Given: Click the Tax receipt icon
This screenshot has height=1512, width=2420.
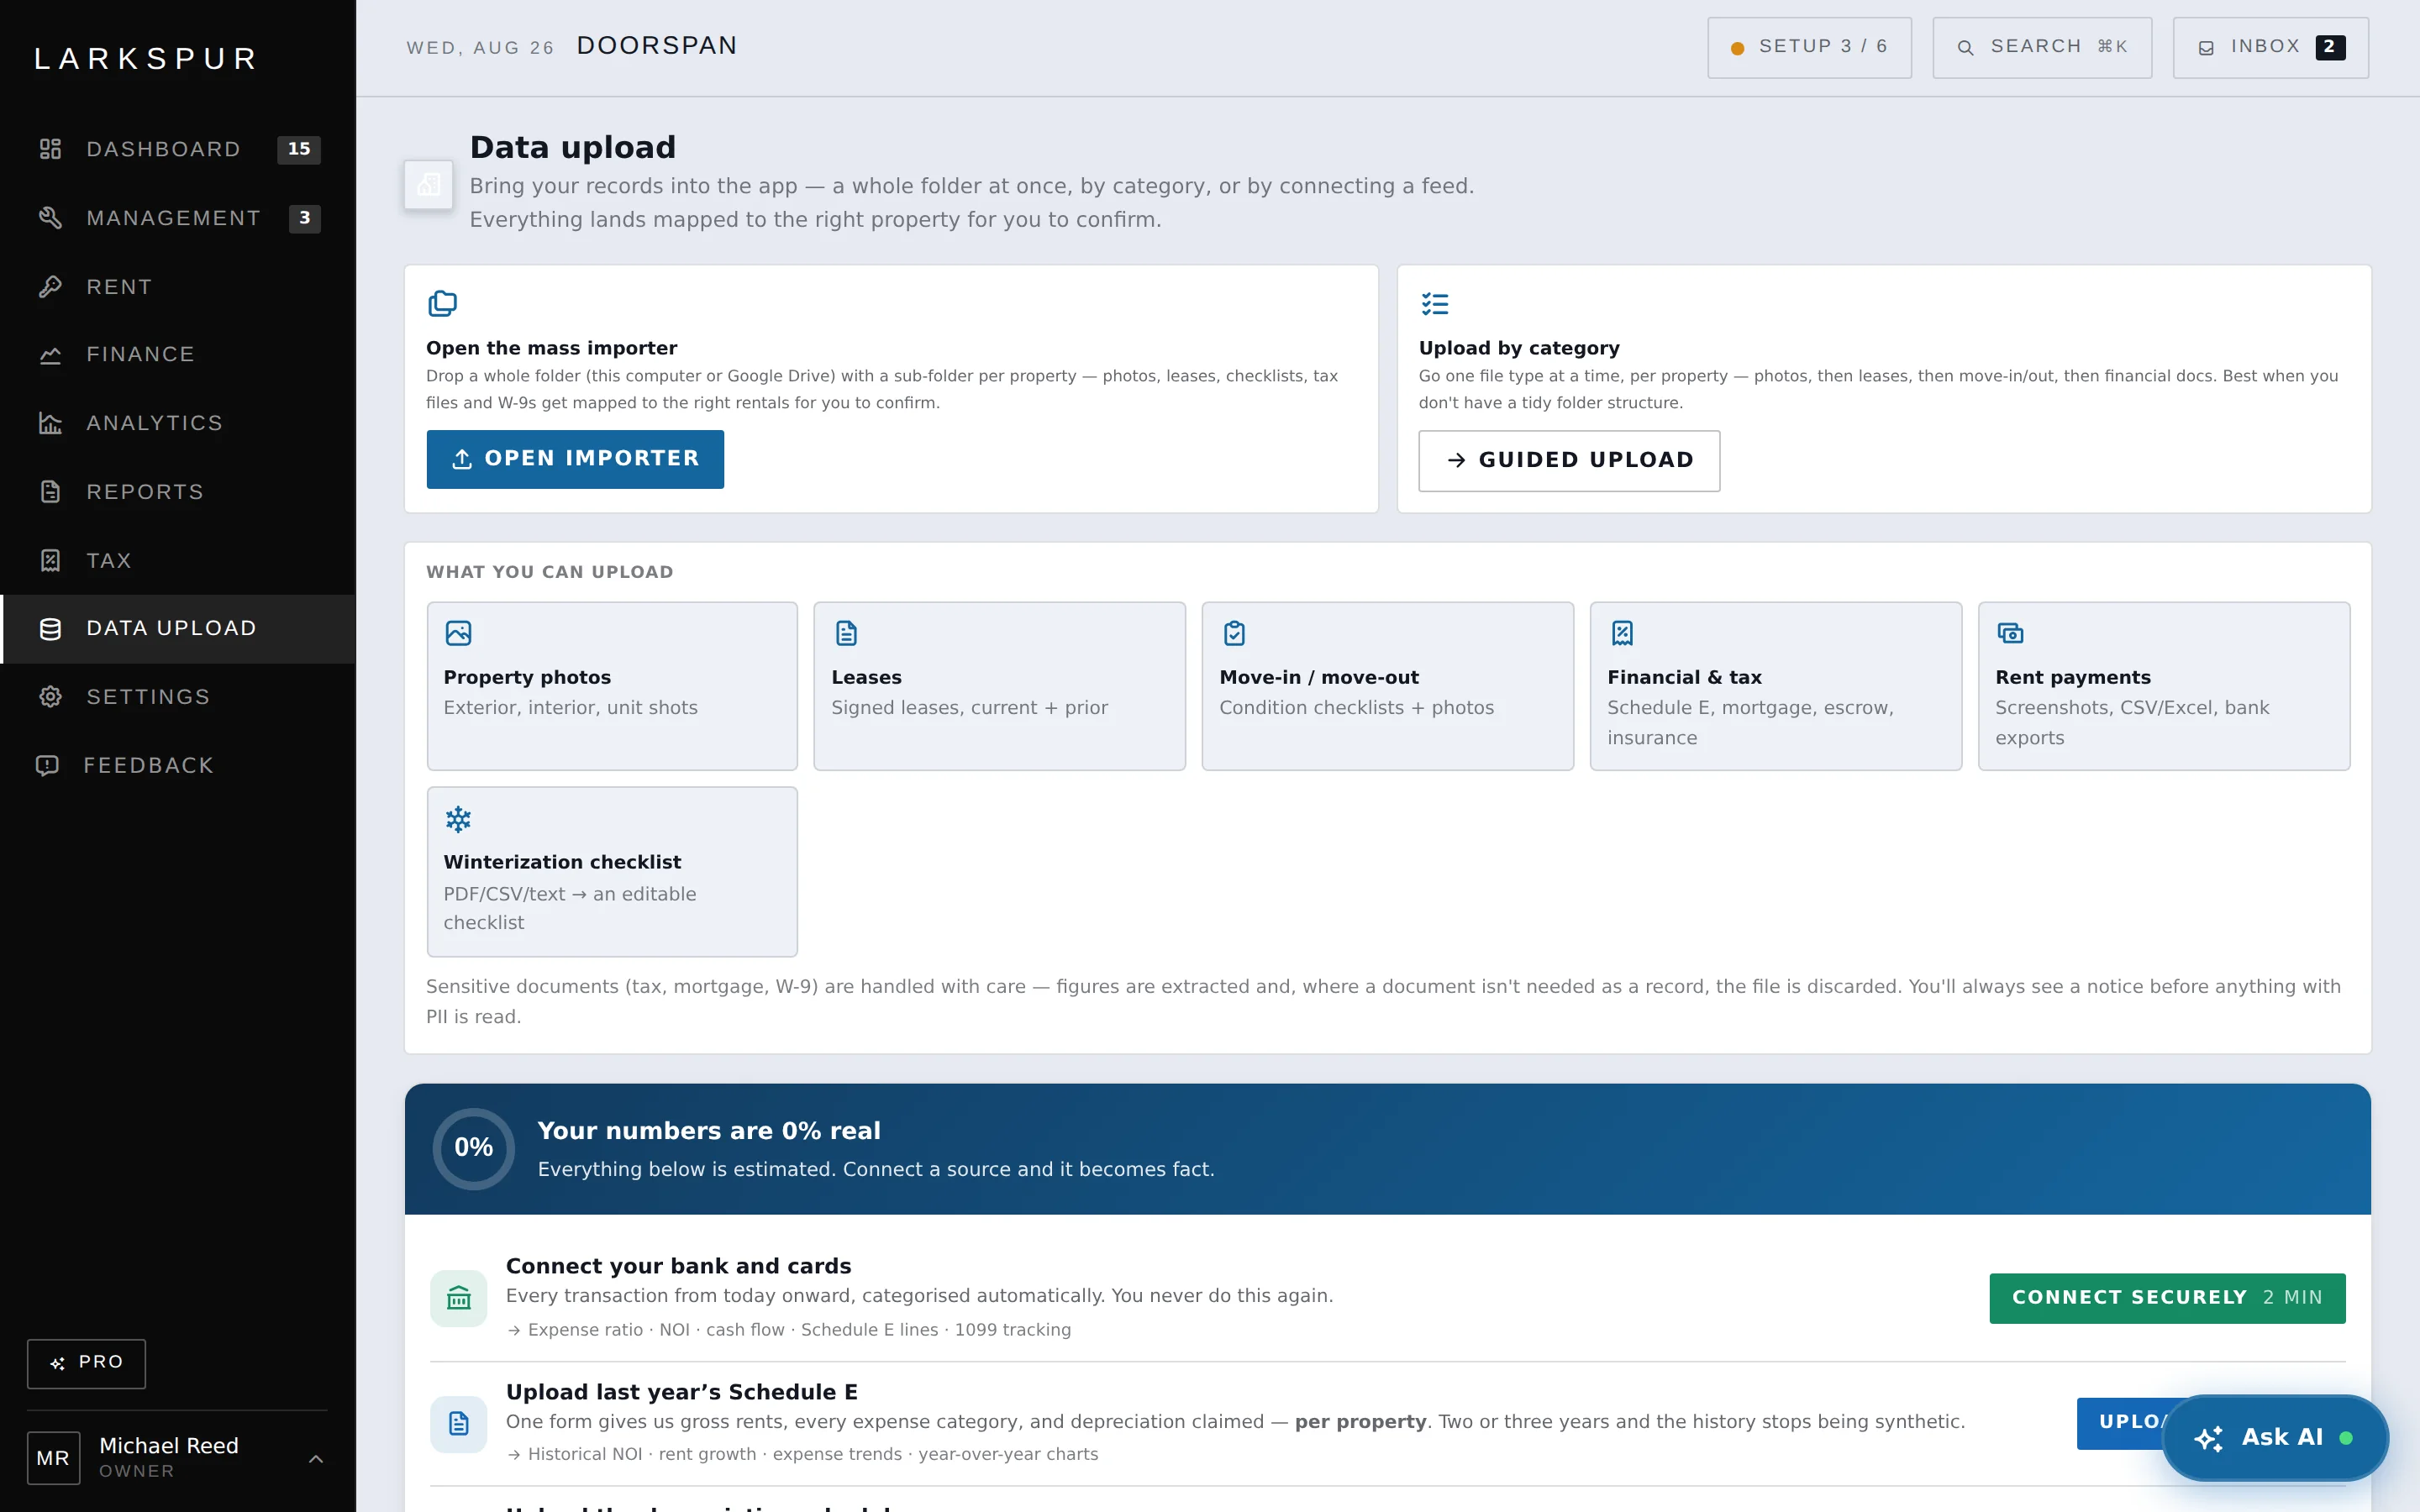Looking at the screenshot, I should pyautogui.click(x=50, y=561).
